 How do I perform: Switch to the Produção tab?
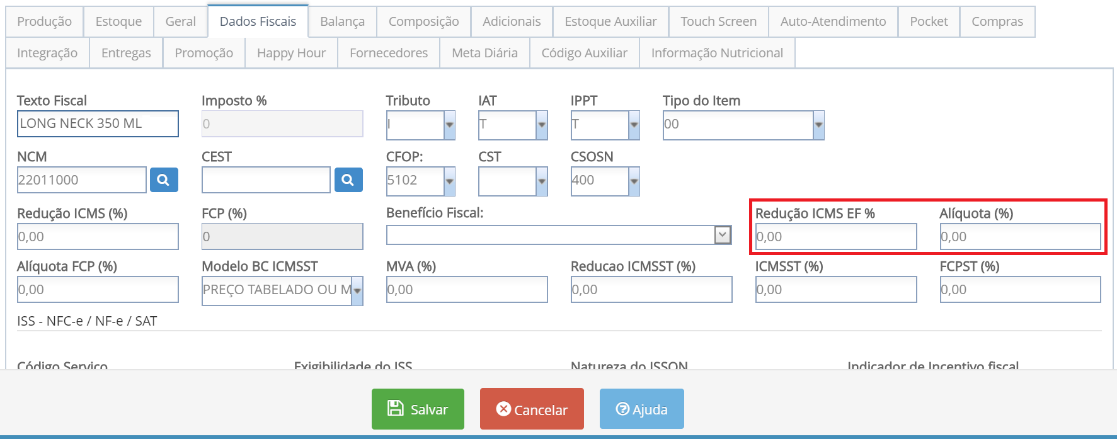coord(44,21)
